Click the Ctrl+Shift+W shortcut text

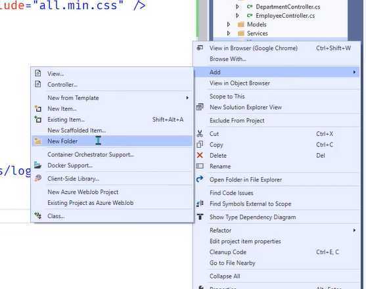pos(333,48)
